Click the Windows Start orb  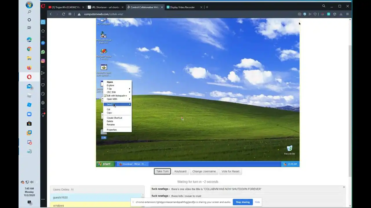coord(29,5)
